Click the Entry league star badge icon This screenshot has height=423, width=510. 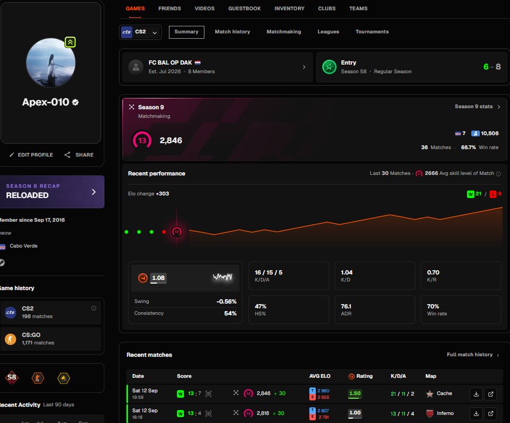[x=329, y=67]
